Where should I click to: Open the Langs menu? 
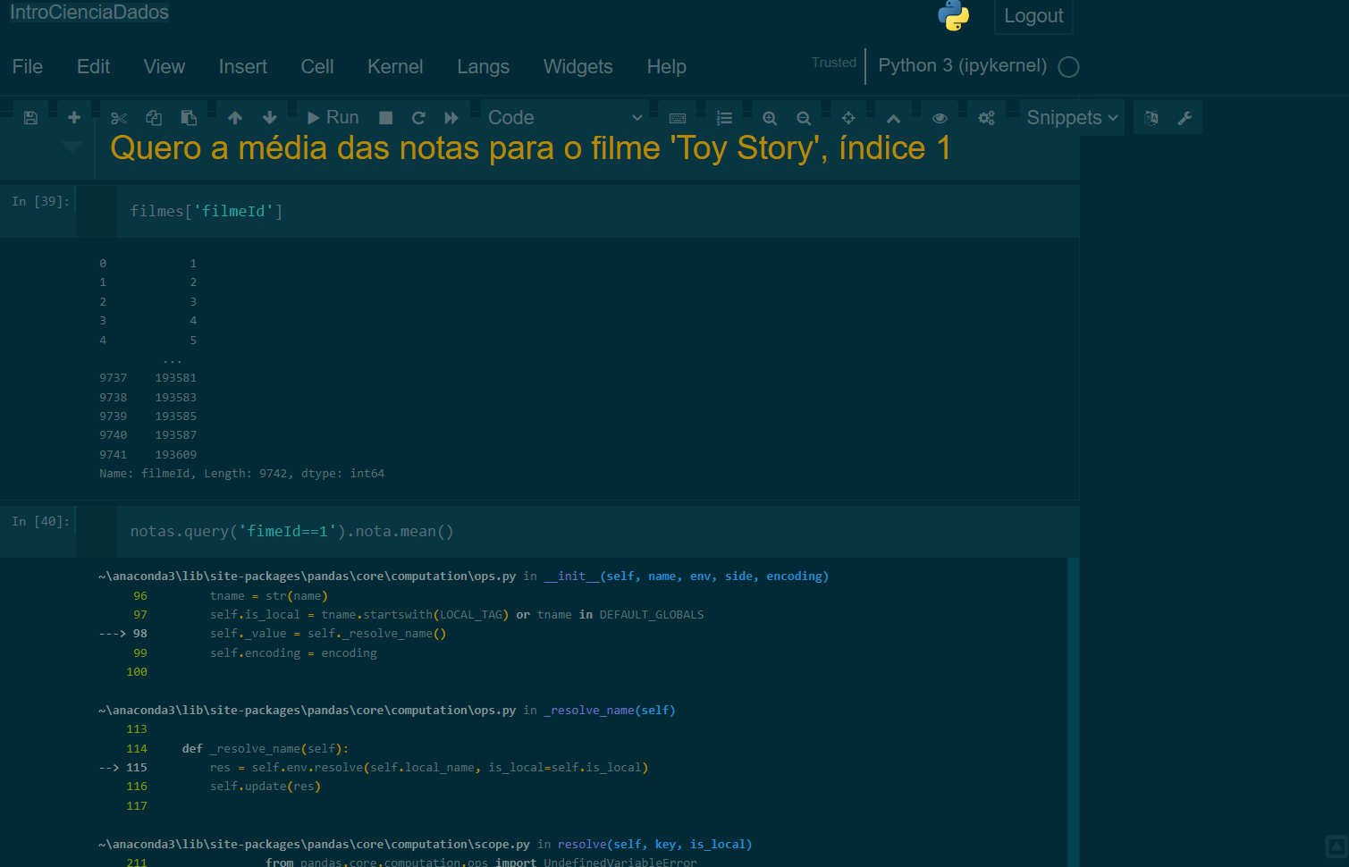(483, 67)
